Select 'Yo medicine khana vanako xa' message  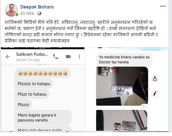point(124,60)
